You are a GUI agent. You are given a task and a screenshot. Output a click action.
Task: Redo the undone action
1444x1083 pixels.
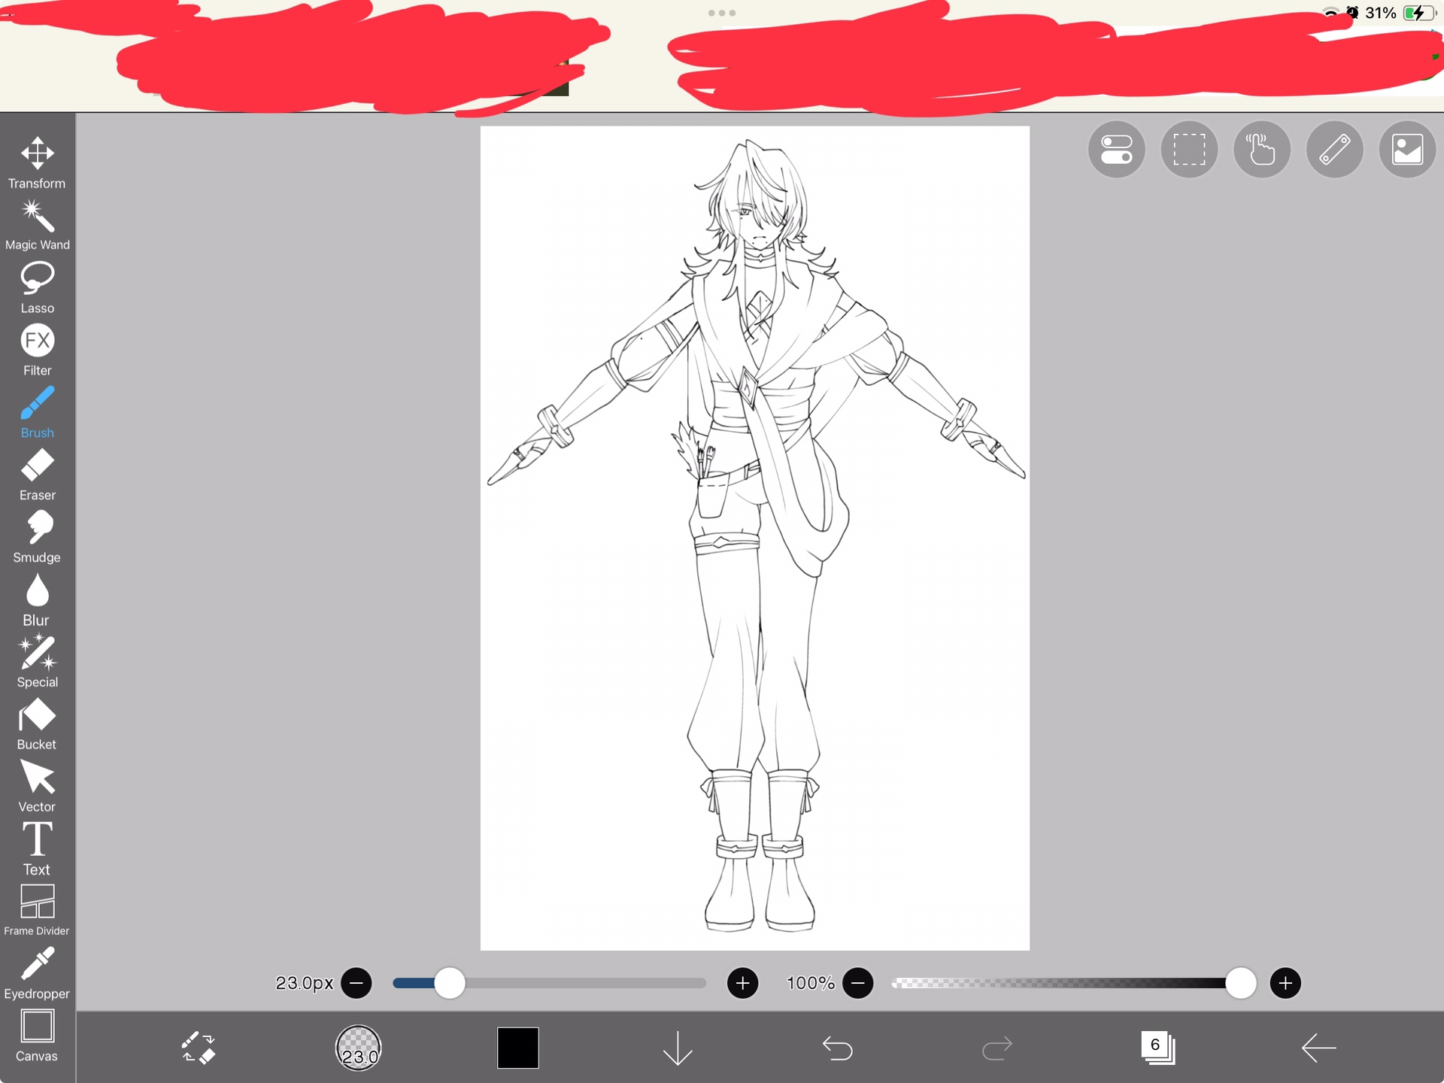pyautogui.click(x=997, y=1047)
